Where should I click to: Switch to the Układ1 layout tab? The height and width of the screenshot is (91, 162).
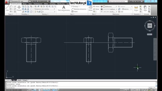click(19, 80)
